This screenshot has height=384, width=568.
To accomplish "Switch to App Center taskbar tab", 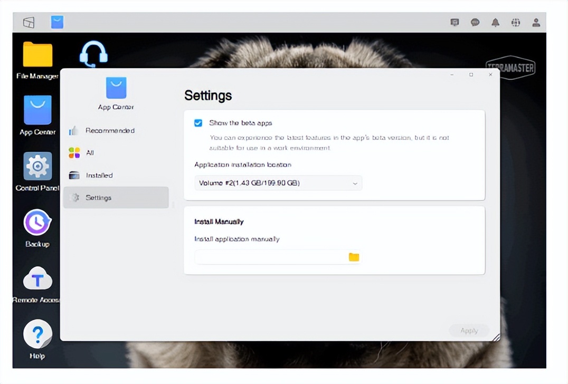I will [57, 22].
